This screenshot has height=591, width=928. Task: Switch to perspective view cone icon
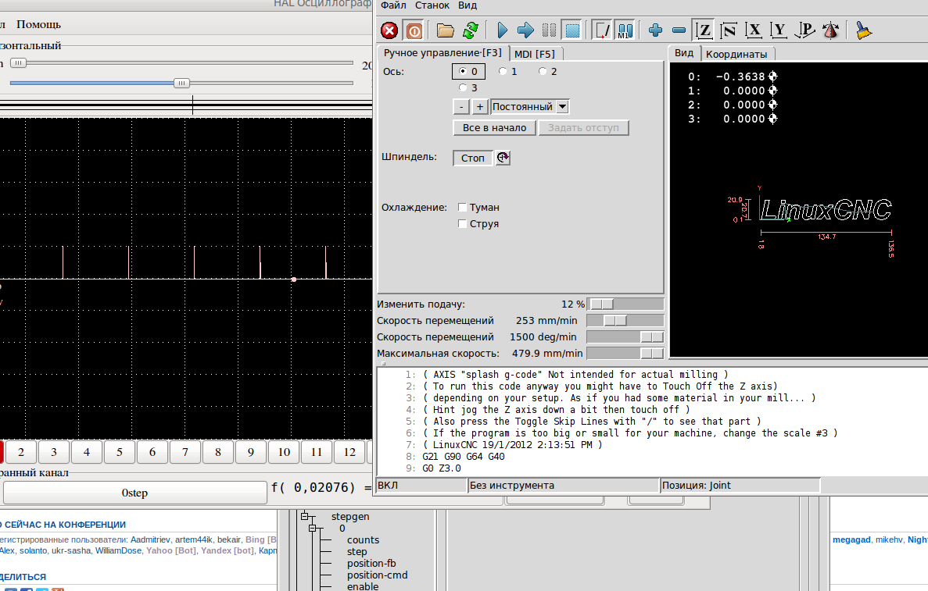[x=830, y=30]
